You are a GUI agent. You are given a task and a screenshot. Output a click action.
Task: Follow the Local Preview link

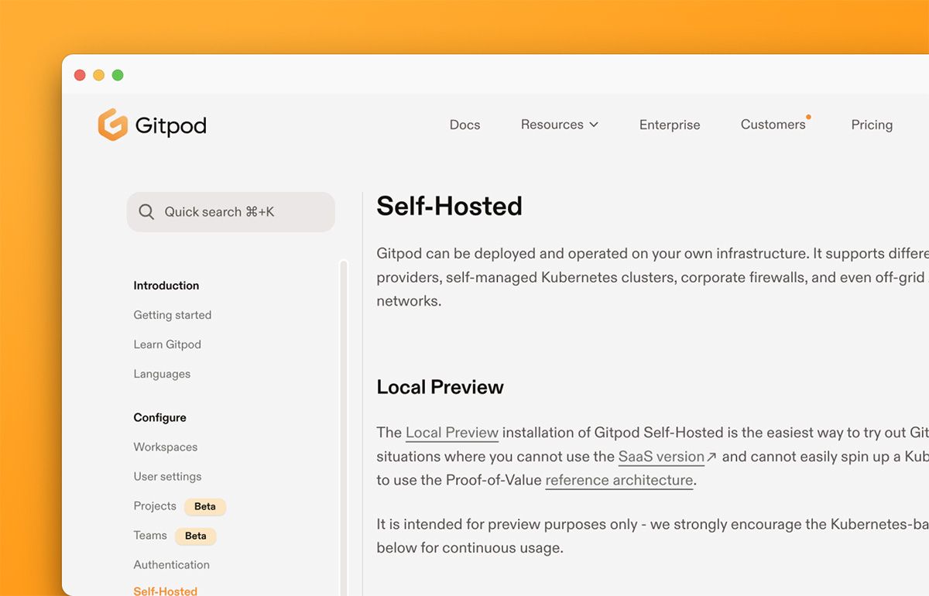452,433
